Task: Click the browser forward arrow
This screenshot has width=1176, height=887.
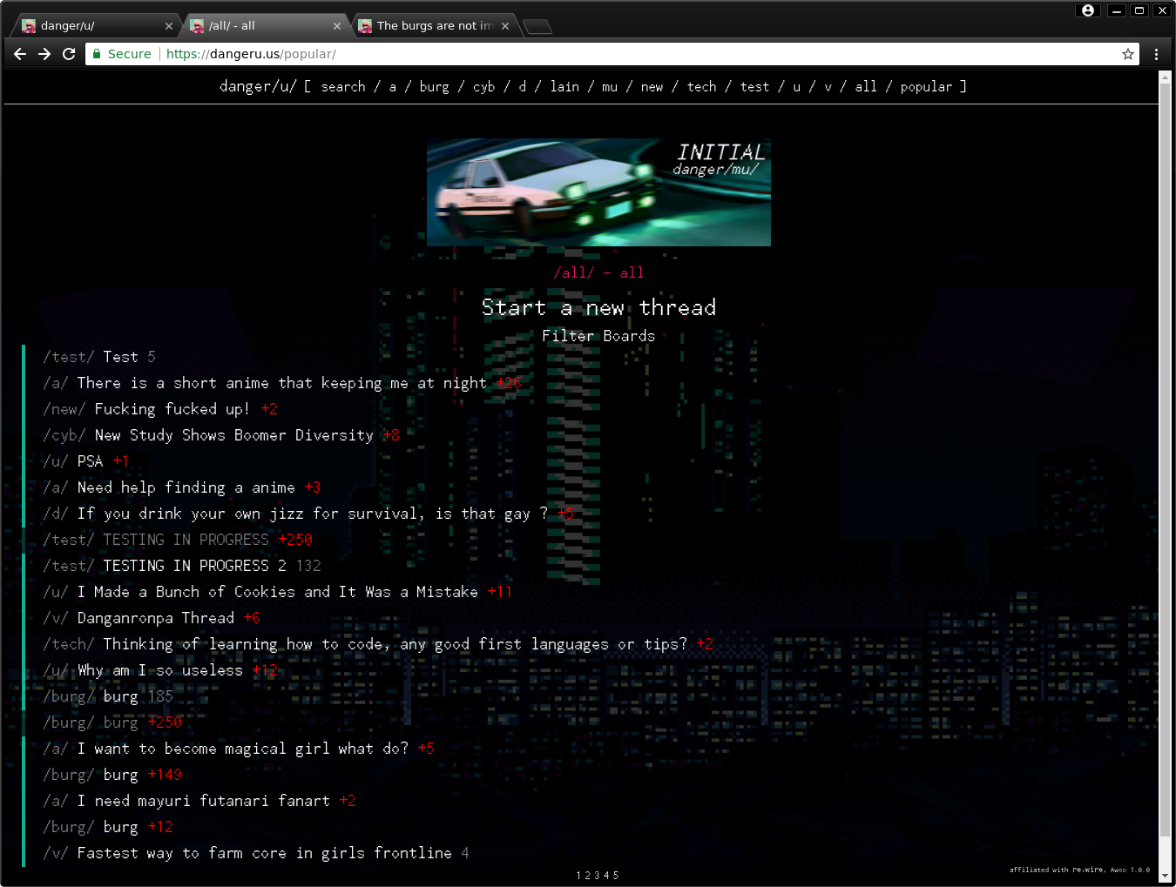Action: pyautogui.click(x=44, y=54)
